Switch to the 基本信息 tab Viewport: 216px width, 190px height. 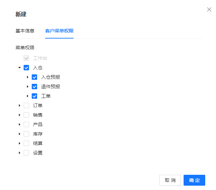pyautogui.click(x=25, y=31)
